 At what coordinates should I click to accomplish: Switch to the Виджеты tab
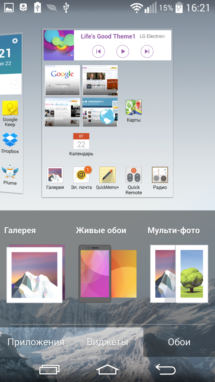click(107, 342)
